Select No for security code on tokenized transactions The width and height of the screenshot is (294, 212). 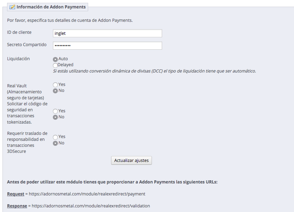(55, 117)
